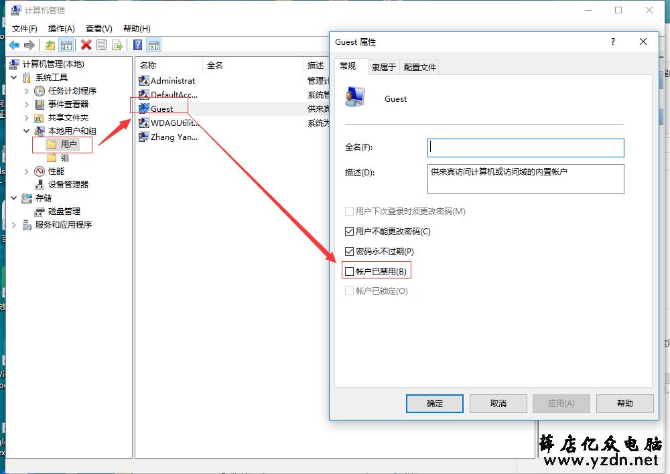Click the ? help button in dialog title bar
Viewport: 670px width, 474px height.
click(x=613, y=42)
